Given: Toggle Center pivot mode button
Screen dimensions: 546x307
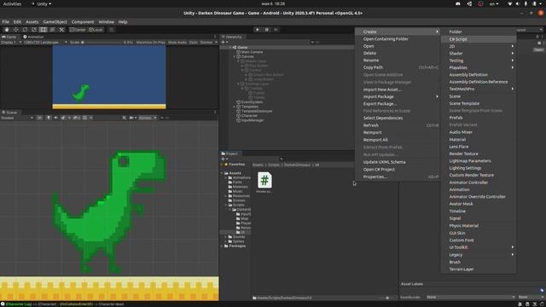Looking at the screenshot, I should pos(78,30).
